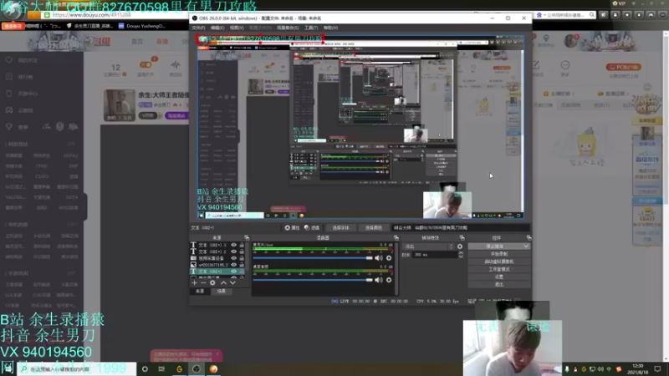Pop out the 转场特效 dock panel
669x376 pixels.
pos(462,238)
